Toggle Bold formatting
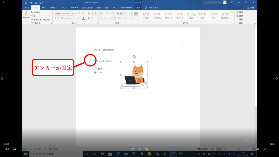This screenshot has width=279, height=157. pos(55,18)
